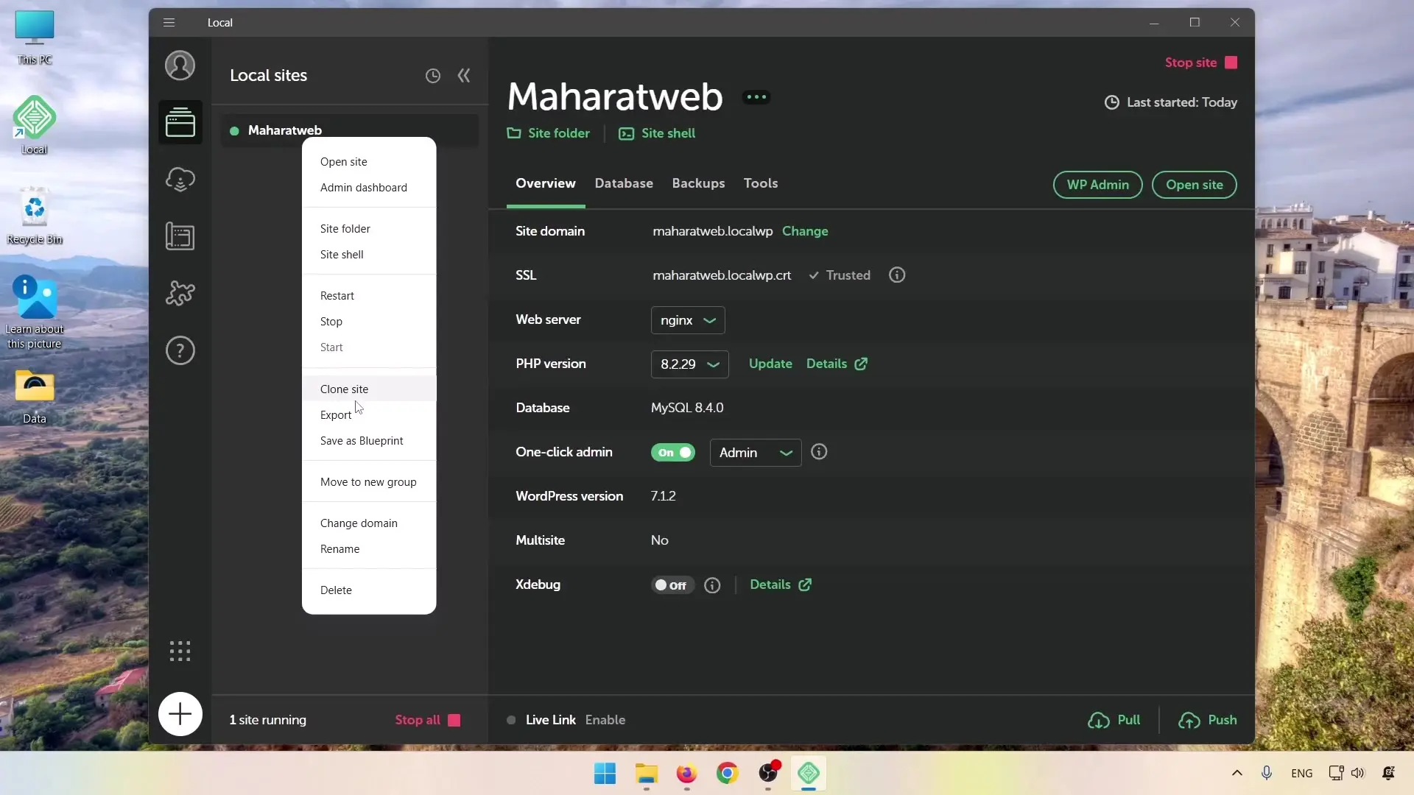
Task: Sort sites with the clock icon
Action: [433, 76]
